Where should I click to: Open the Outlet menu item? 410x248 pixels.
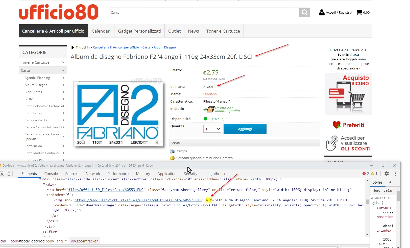(x=174, y=31)
